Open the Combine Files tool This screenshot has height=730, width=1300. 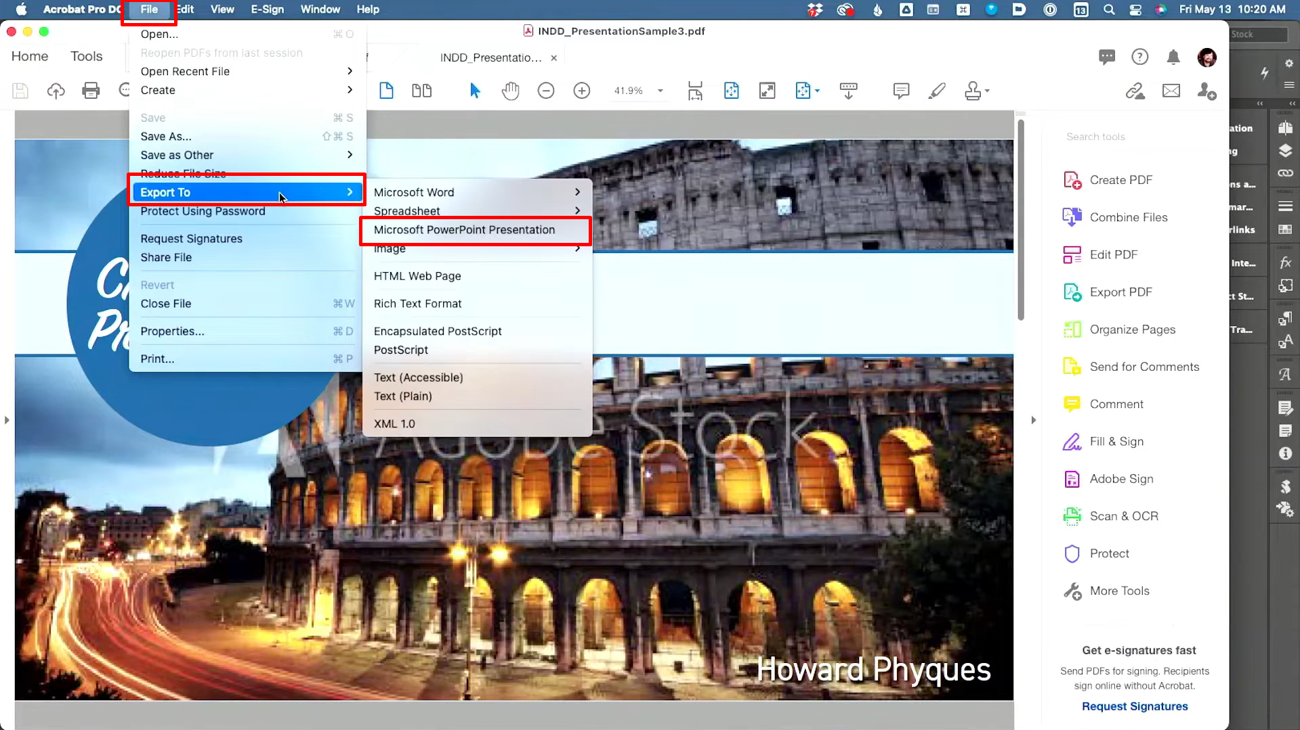(x=1115, y=217)
